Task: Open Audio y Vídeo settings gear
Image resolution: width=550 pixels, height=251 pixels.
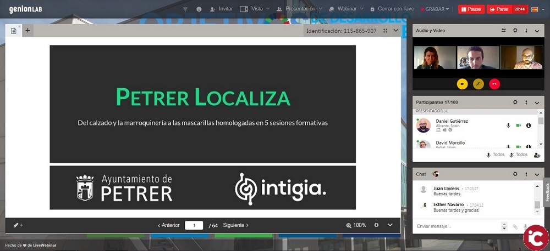Action: tap(515, 31)
